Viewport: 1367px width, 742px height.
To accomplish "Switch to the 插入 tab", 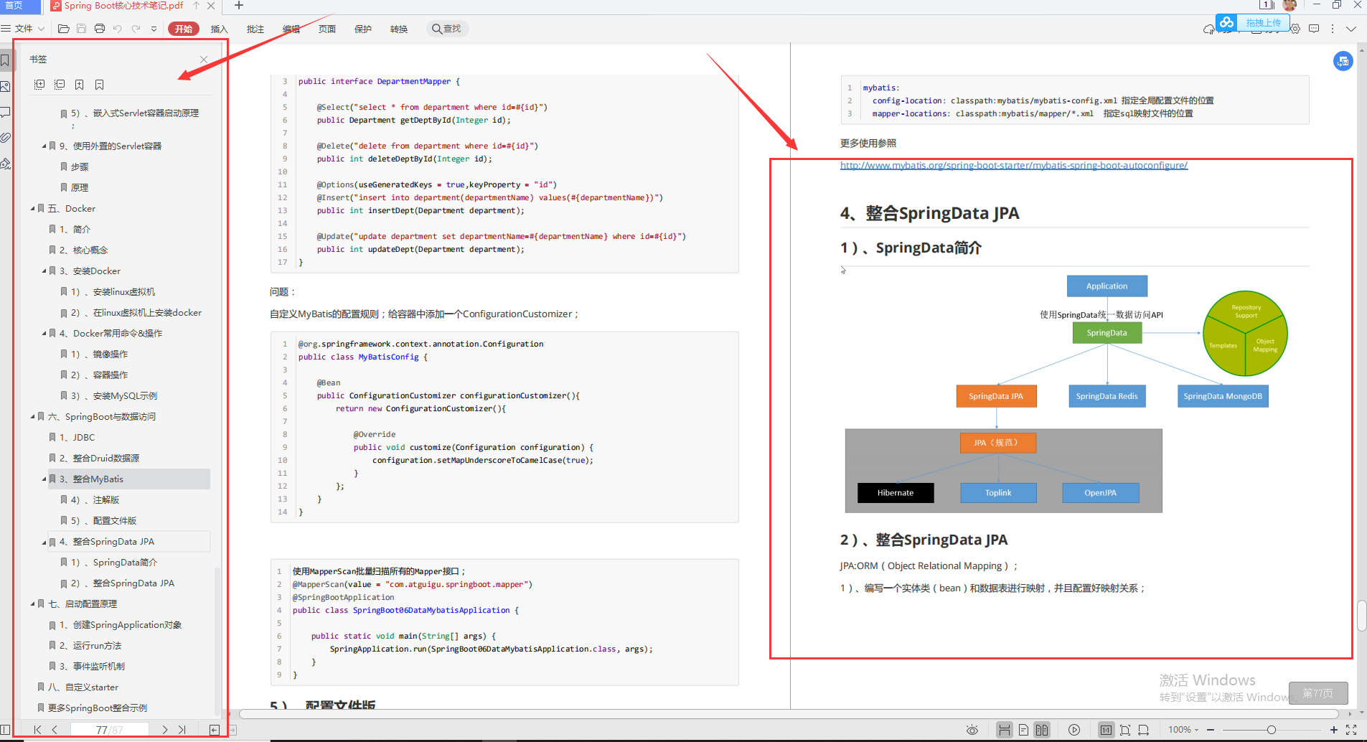I will [x=220, y=29].
